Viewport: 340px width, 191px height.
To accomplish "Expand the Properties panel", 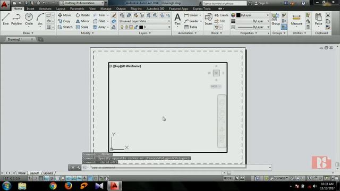I will pos(249,33).
